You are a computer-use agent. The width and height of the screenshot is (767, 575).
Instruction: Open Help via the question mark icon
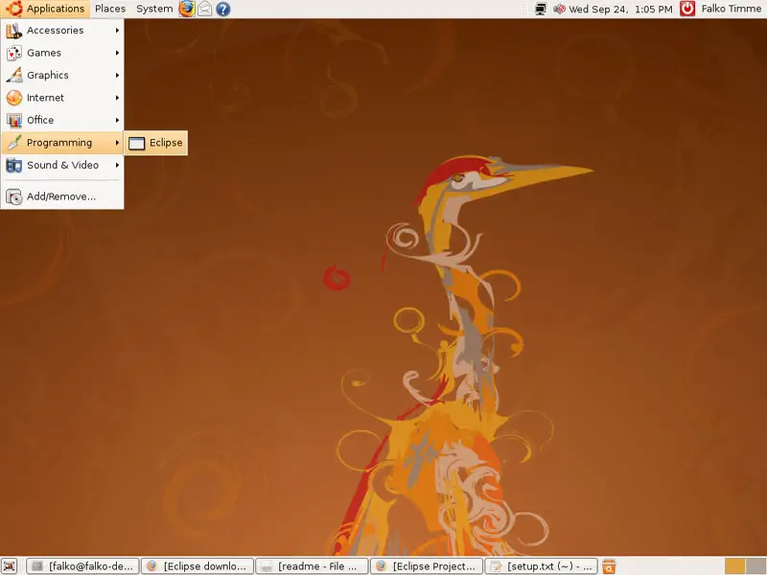223,9
